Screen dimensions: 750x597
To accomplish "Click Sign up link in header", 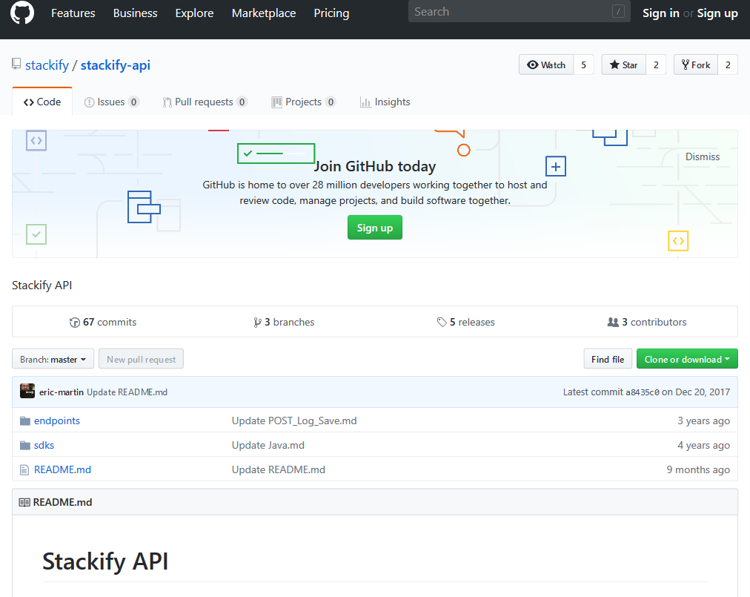I will (x=717, y=13).
